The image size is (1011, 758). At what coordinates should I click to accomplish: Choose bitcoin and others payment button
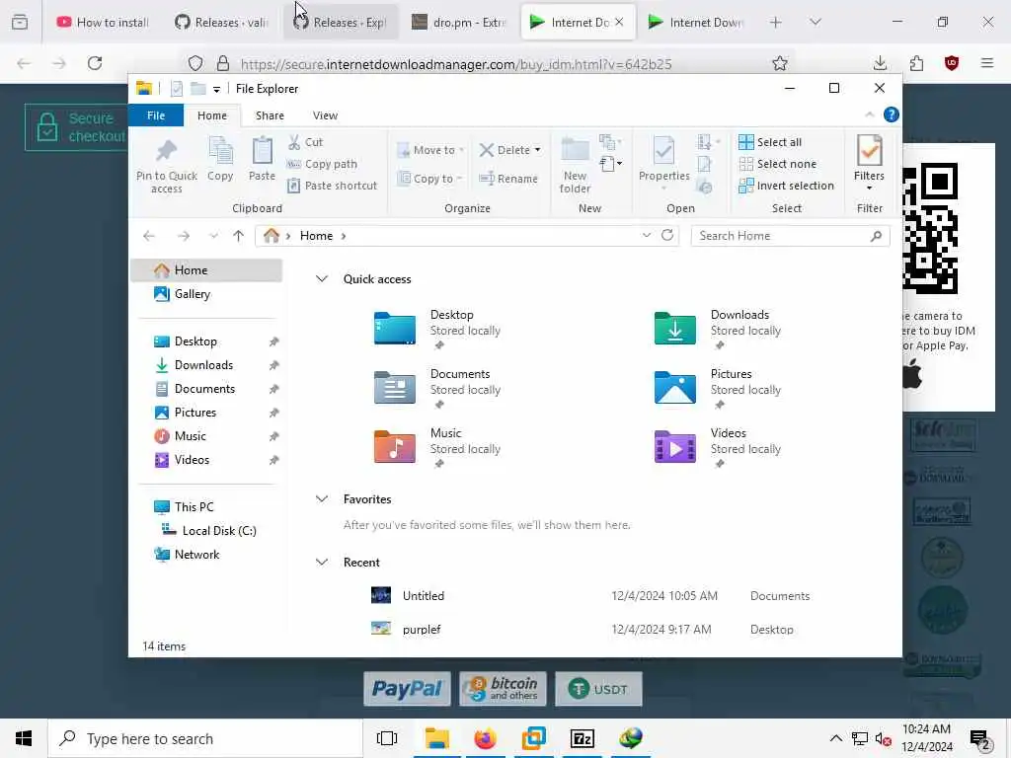[x=503, y=688]
